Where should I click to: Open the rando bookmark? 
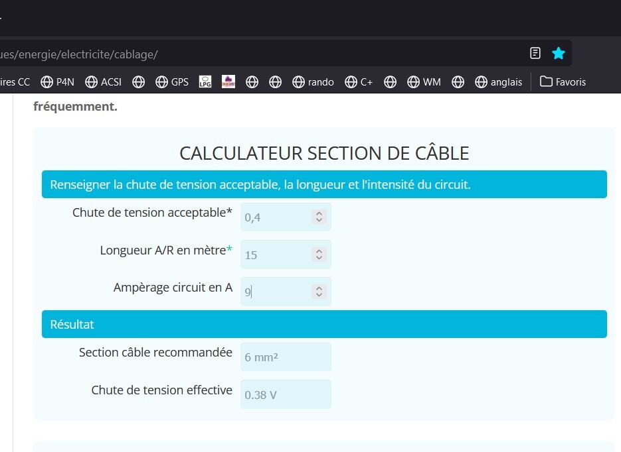[313, 82]
